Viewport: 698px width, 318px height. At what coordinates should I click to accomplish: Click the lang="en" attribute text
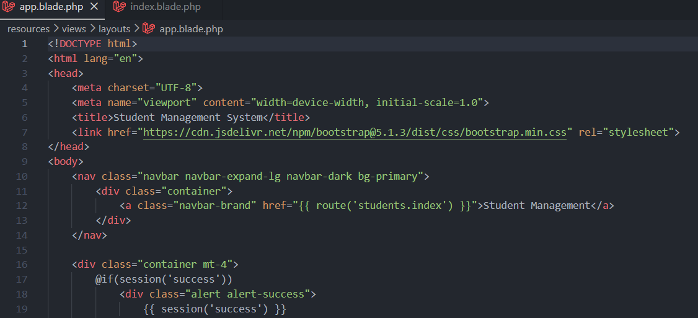click(x=110, y=59)
